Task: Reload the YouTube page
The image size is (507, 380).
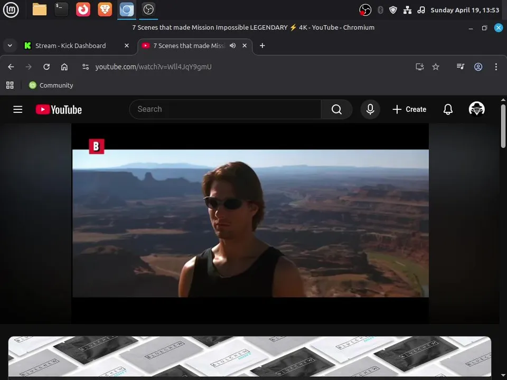Action: tap(46, 67)
